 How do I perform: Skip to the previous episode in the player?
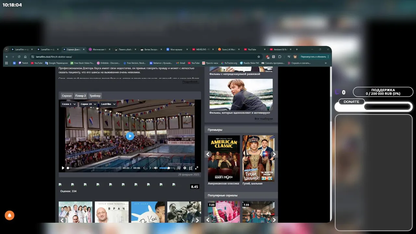tap(144, 168)
